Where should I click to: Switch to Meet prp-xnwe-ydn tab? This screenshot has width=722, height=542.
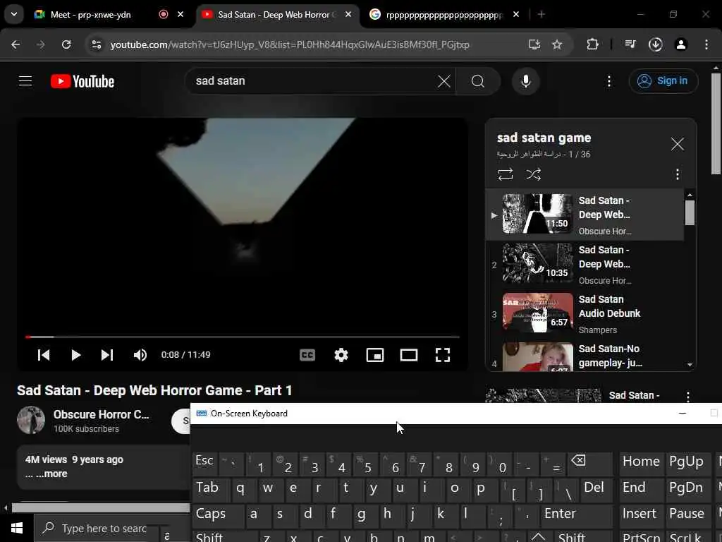pos(90,15)
